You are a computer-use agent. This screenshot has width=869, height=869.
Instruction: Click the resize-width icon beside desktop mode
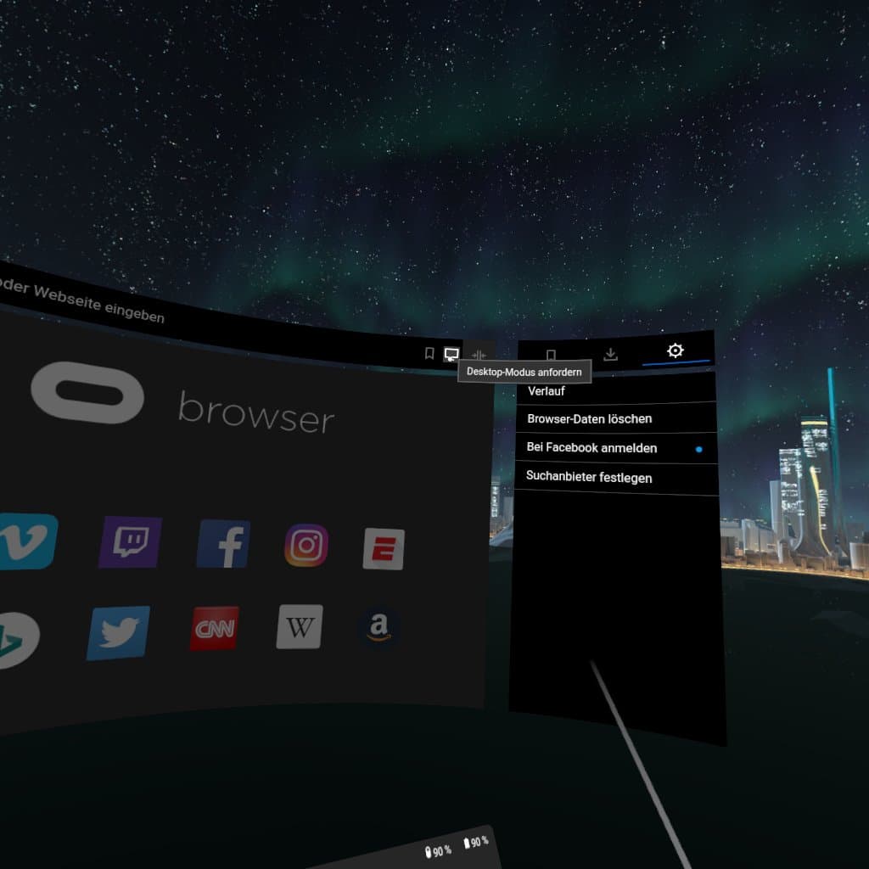(x=479, y=356)
